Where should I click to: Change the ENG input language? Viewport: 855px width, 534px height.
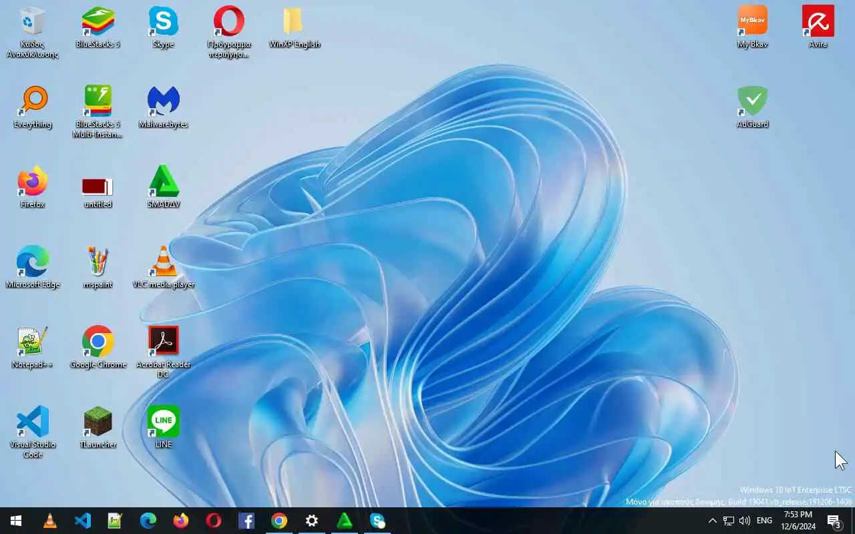point(764,521)
